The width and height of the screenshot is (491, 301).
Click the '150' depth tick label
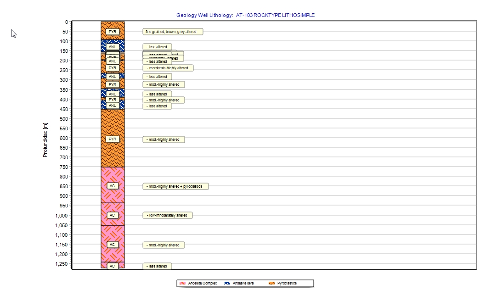click(x=64, y=51)
